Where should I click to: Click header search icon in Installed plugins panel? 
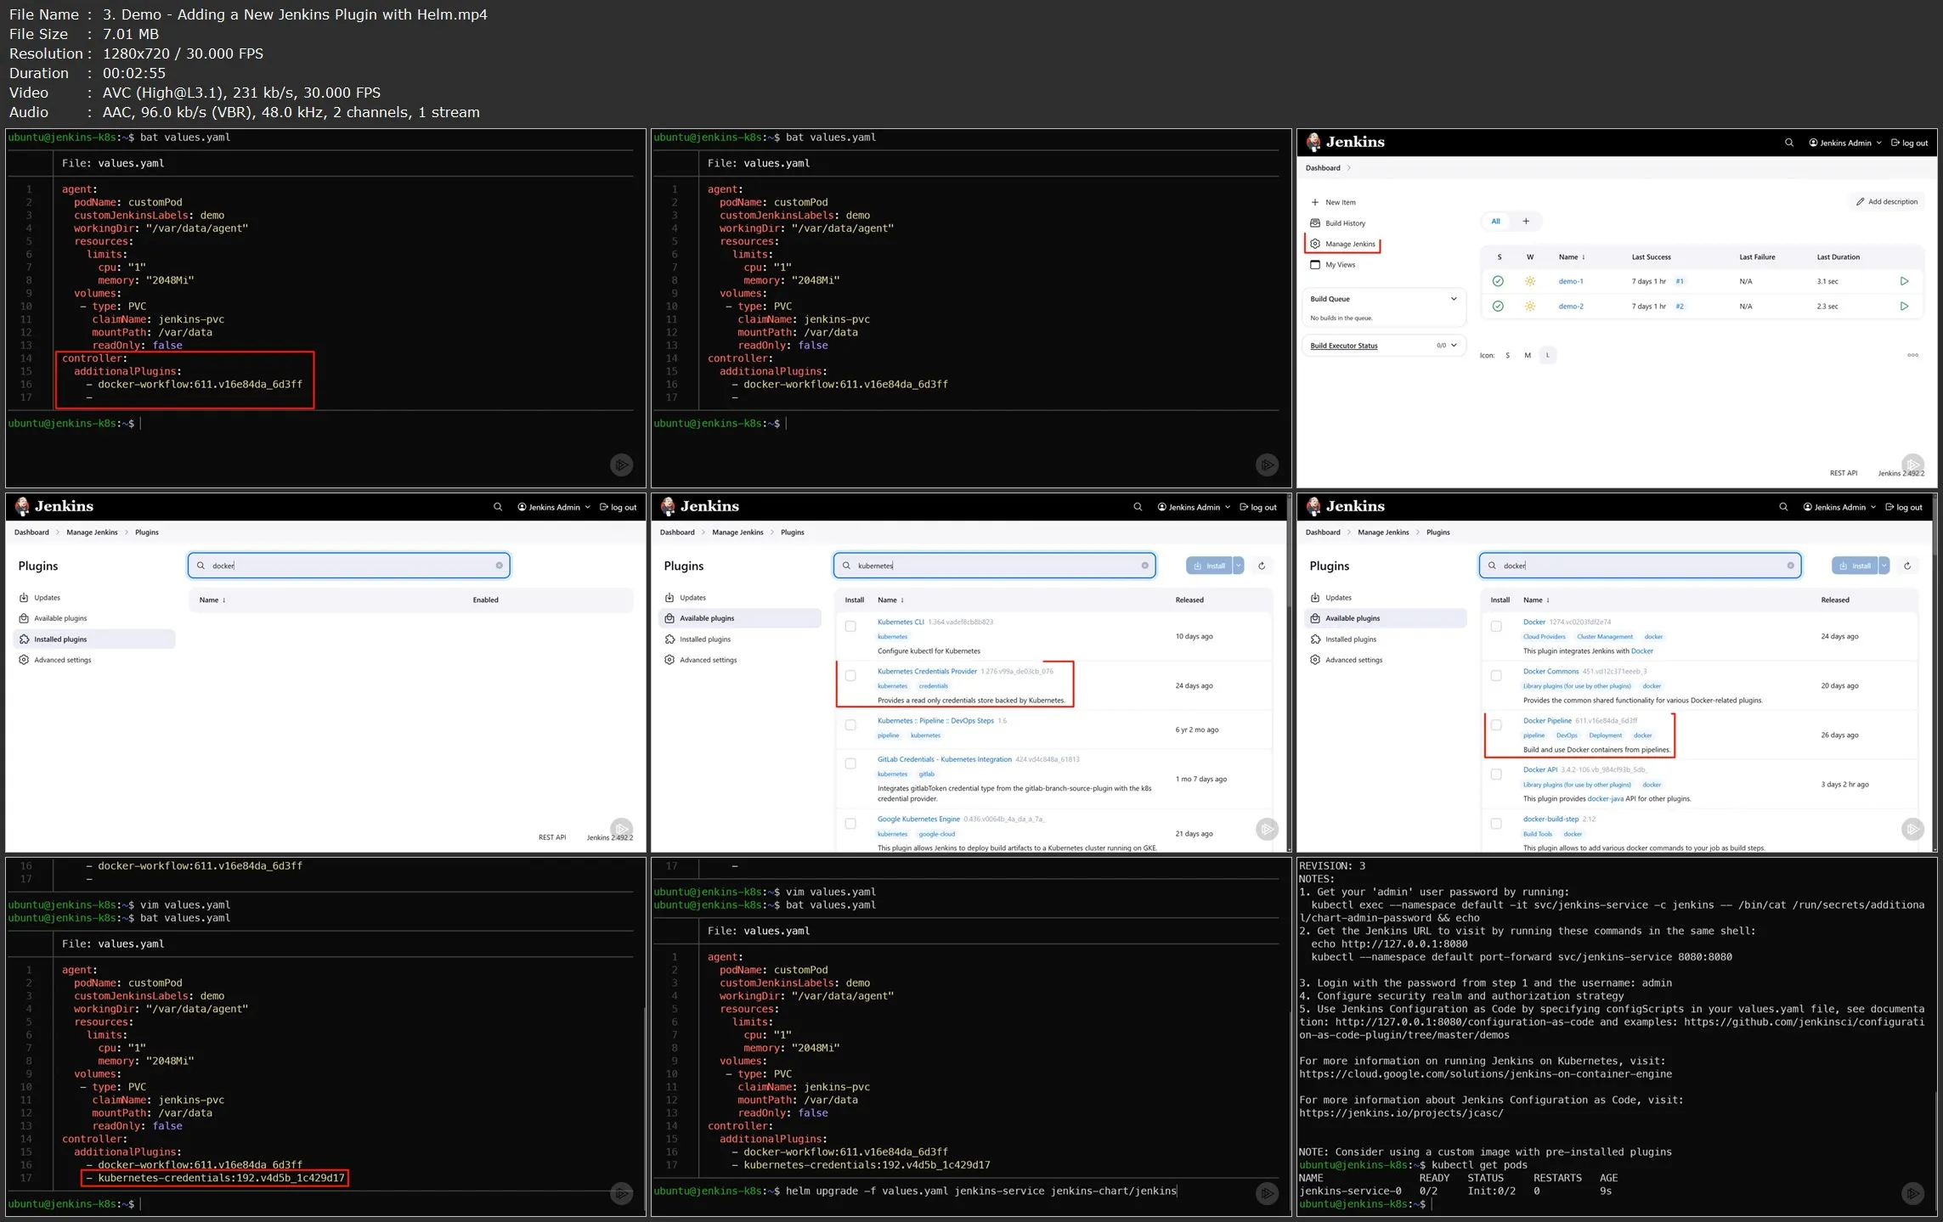click(498, 507)
